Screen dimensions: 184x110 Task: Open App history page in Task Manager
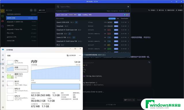click(x=3, y=68)
